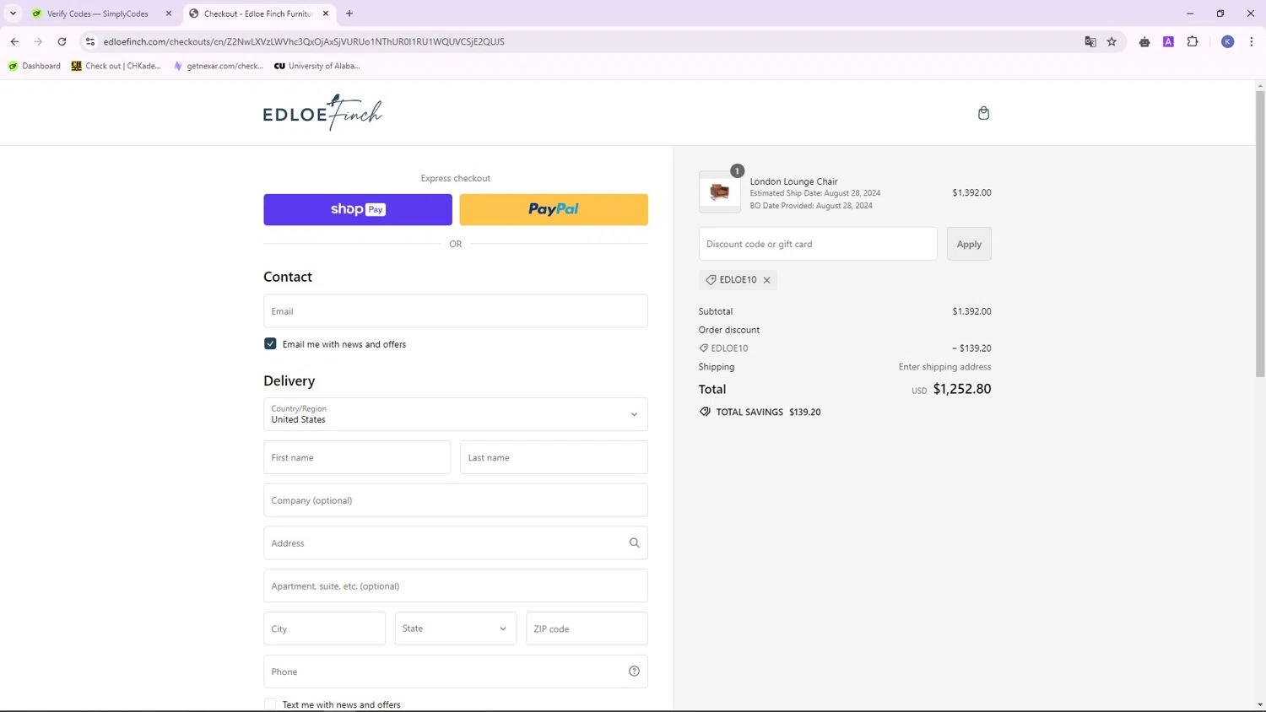
Task: Click the First name field
Action: [x=357, y=457]
